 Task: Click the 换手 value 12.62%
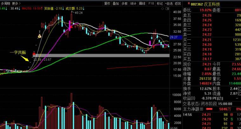pyautogui.click(x=206, y=89)
